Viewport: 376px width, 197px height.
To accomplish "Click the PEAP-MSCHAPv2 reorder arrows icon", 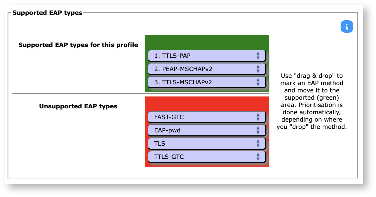I will [x=258, y=69].
